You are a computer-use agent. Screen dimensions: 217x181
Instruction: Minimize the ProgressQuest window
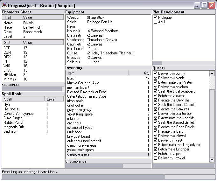coord(197,5)
